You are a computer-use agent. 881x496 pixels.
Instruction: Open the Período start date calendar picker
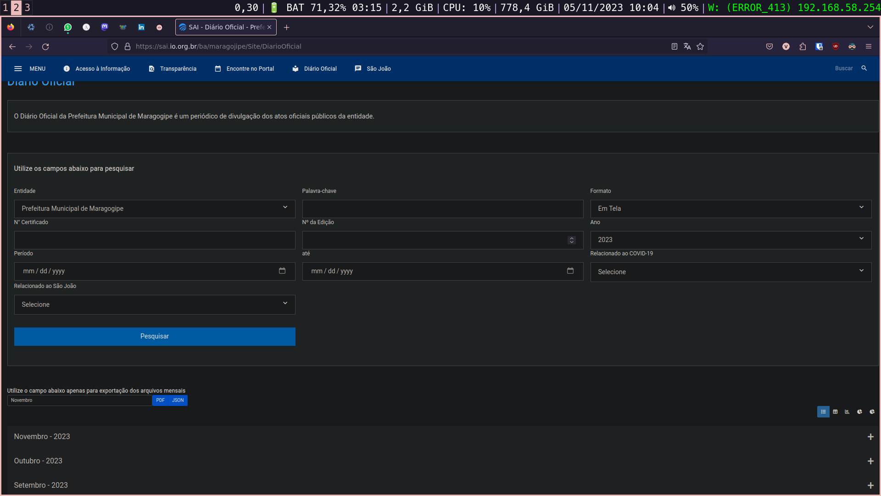pos(282,271)
